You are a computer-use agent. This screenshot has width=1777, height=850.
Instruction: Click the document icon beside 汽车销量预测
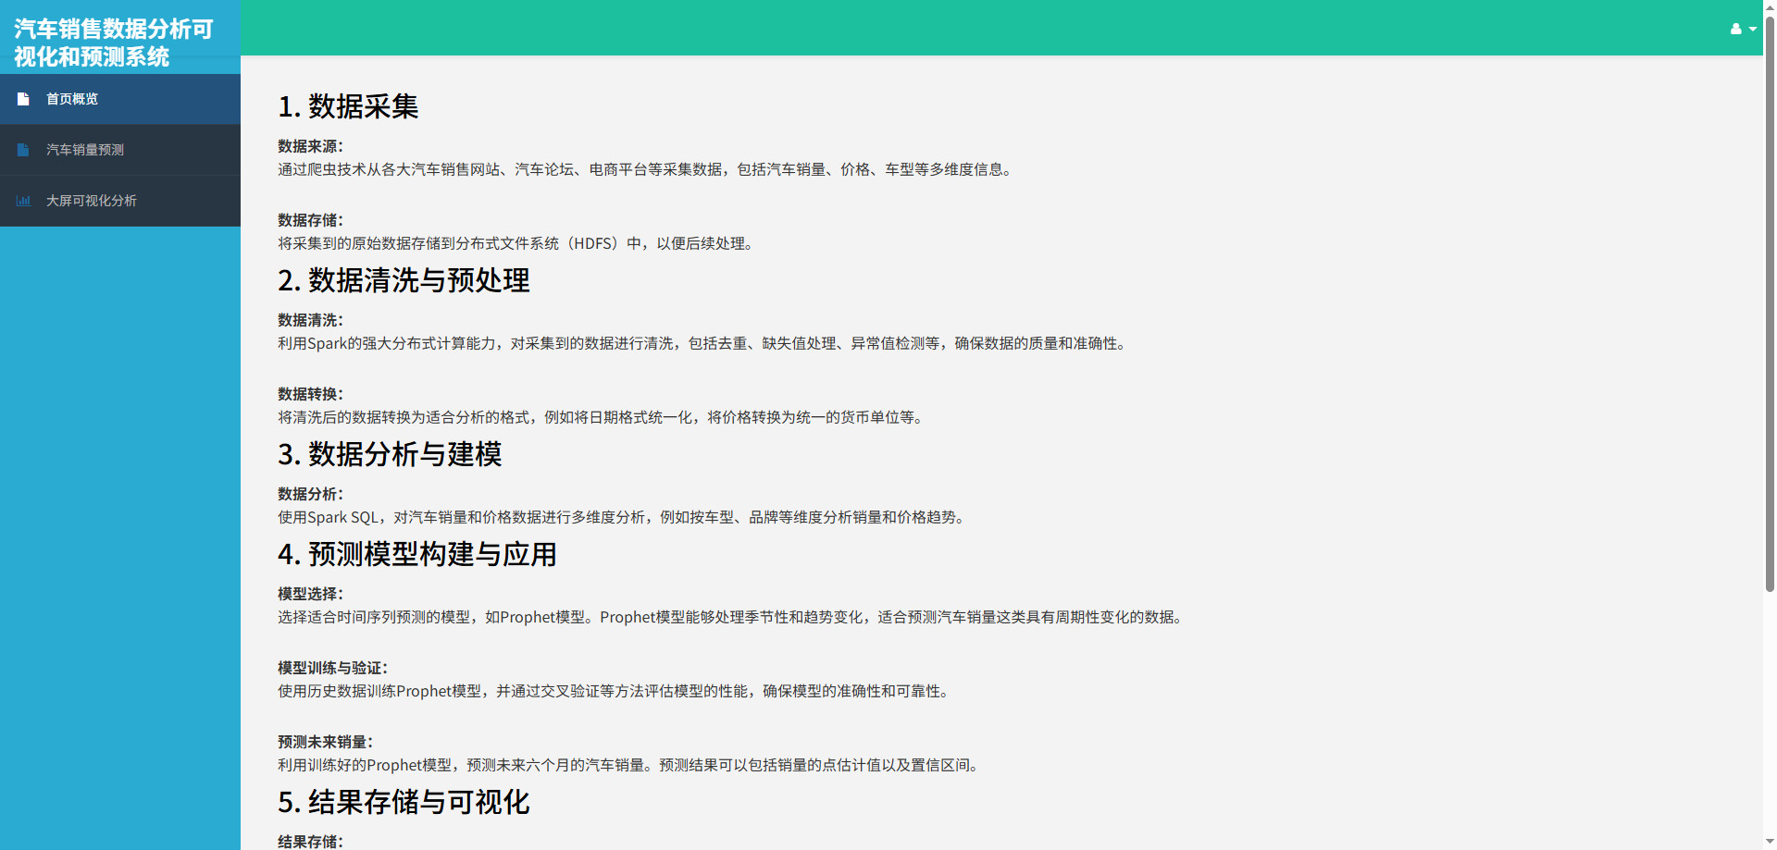click(x=23, y=150)
